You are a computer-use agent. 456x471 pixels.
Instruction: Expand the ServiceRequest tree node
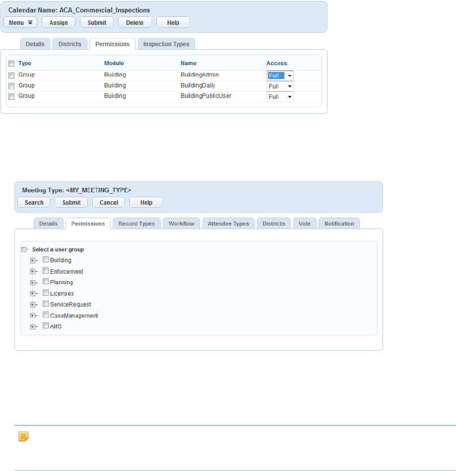tap(33, 305)
